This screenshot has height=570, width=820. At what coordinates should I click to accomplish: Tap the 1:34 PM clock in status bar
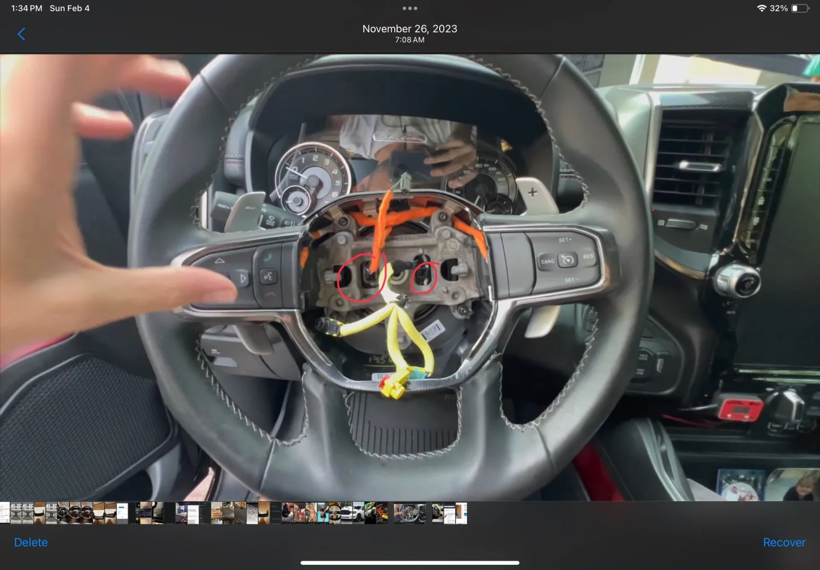click(x=27, y=8)
